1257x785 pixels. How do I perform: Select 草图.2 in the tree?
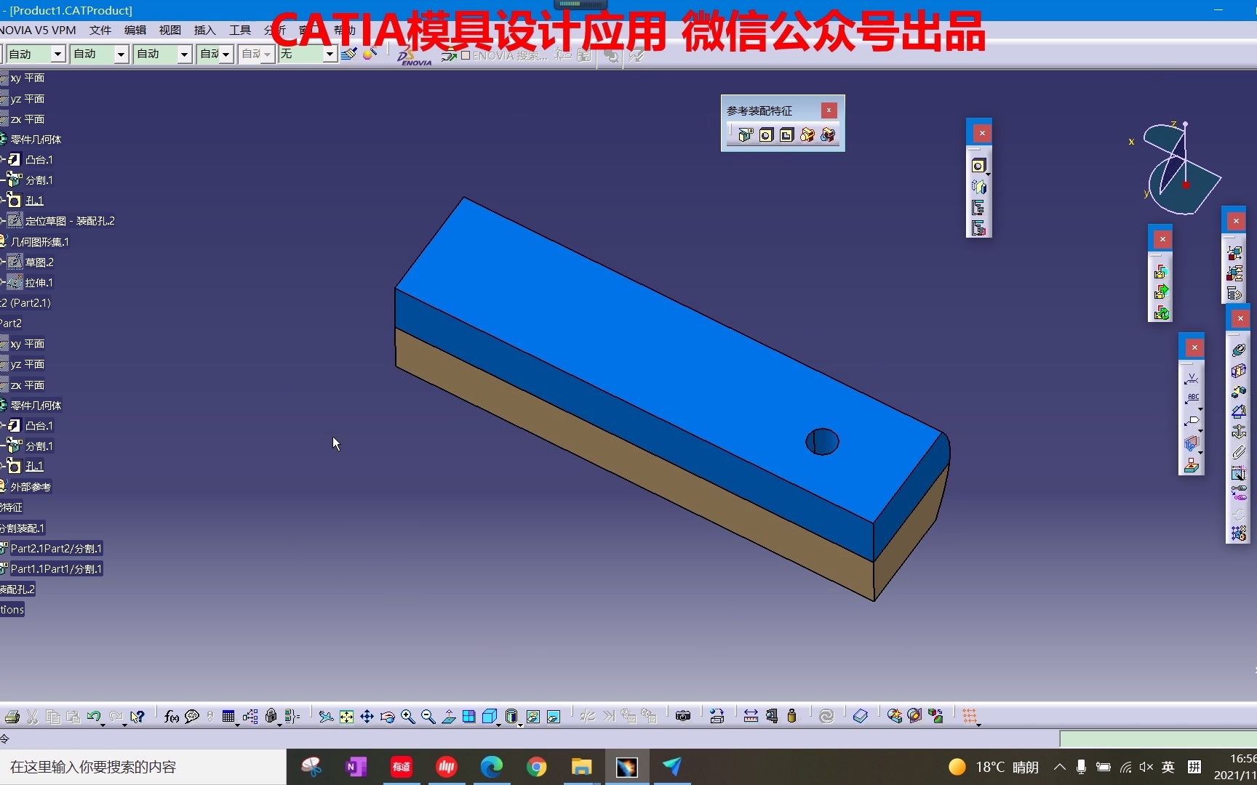pyautogui.click(x=39, y=262)
